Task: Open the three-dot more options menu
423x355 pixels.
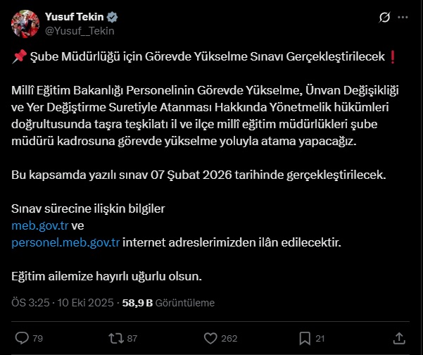Action: (x=402, y=17)
